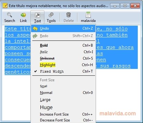
Task: Open the Link toolbar button
Action: pos(23,17)
